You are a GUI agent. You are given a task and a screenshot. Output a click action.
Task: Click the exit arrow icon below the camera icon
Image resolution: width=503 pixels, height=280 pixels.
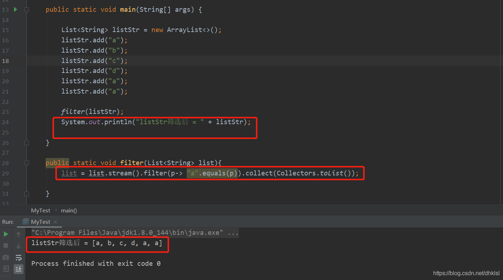[5, 269]
